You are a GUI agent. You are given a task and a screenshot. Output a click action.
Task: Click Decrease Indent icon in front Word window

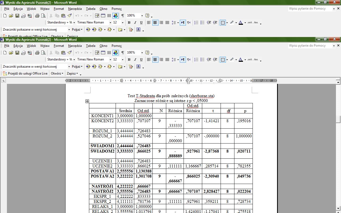[x=209, y=60]
